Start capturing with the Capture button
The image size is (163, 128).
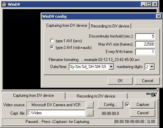click(143, 105)
